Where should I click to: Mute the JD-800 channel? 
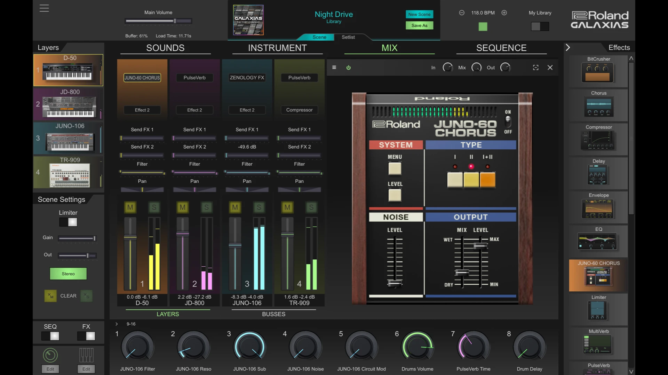click(x=182, y=207)
